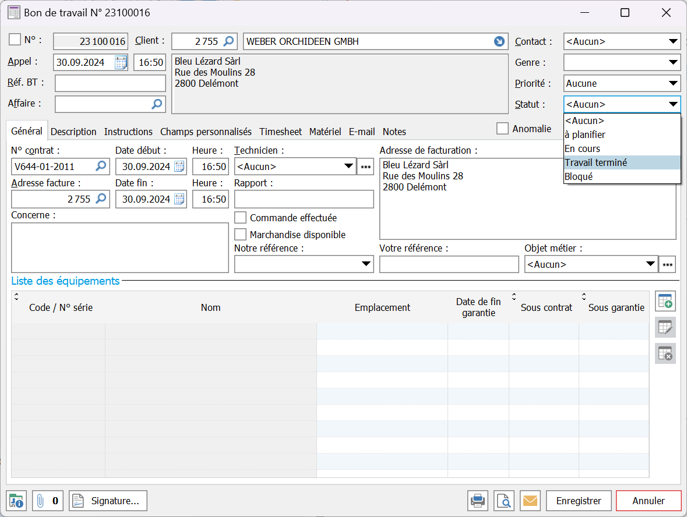Click the print icon at bottom
Screen dimensions: 687x517
point(478,501)
